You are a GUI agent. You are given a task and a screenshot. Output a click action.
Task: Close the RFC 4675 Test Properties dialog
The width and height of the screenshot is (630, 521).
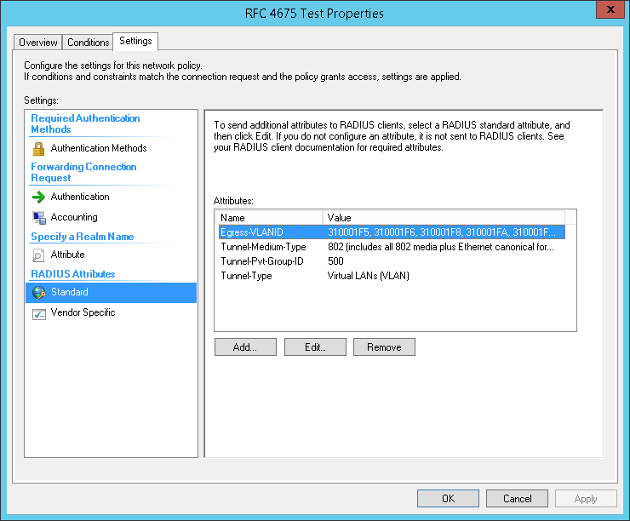coord(610,9)
